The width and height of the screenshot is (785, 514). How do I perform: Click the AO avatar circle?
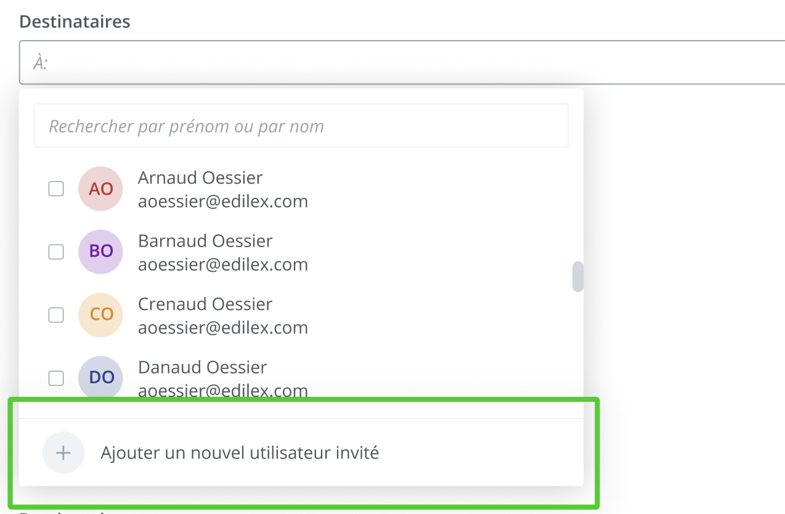coord(100,189)
